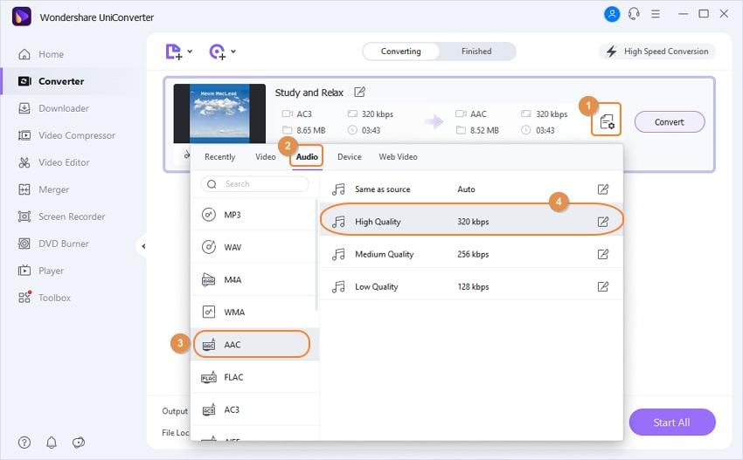Open Screen Recorder in sidebar
Screen dimensions: 743x460
pos(61,216)
